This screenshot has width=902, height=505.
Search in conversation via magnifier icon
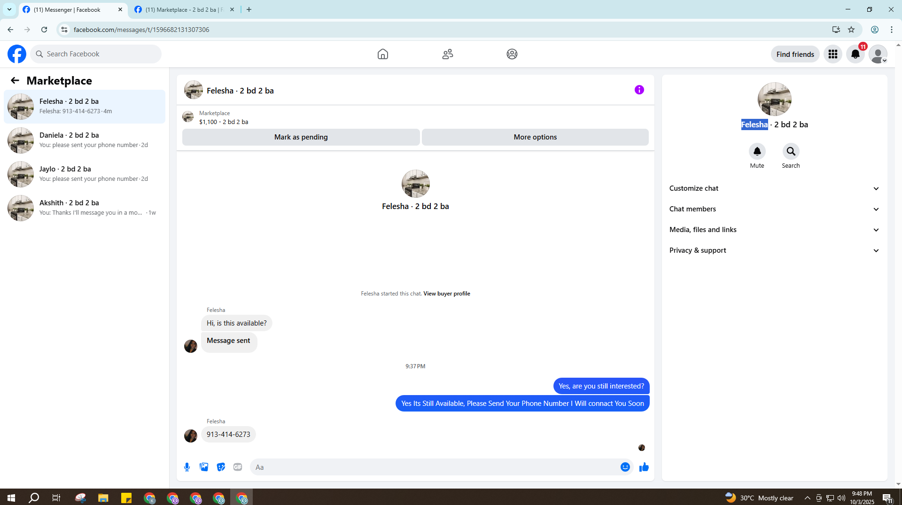[791, 151]
